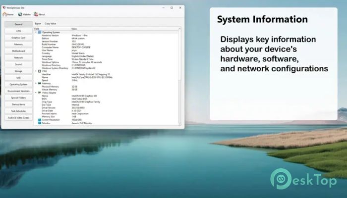The width and height of the screenshot is (347, 198).
Task: Select the Memory module icon in tree
Action: coord(40,84)
